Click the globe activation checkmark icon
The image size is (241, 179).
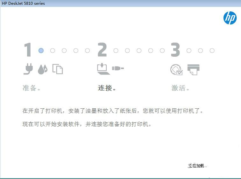coord(176,70)
